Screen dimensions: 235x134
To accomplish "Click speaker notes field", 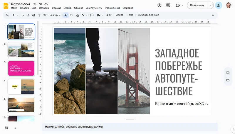I will pyautogui.click(x=130, y=127).
